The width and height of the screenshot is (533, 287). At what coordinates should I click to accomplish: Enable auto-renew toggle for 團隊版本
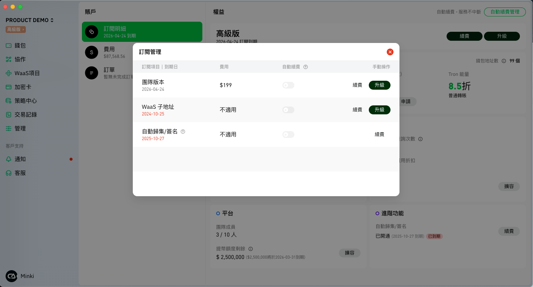[x=288, y=85]
